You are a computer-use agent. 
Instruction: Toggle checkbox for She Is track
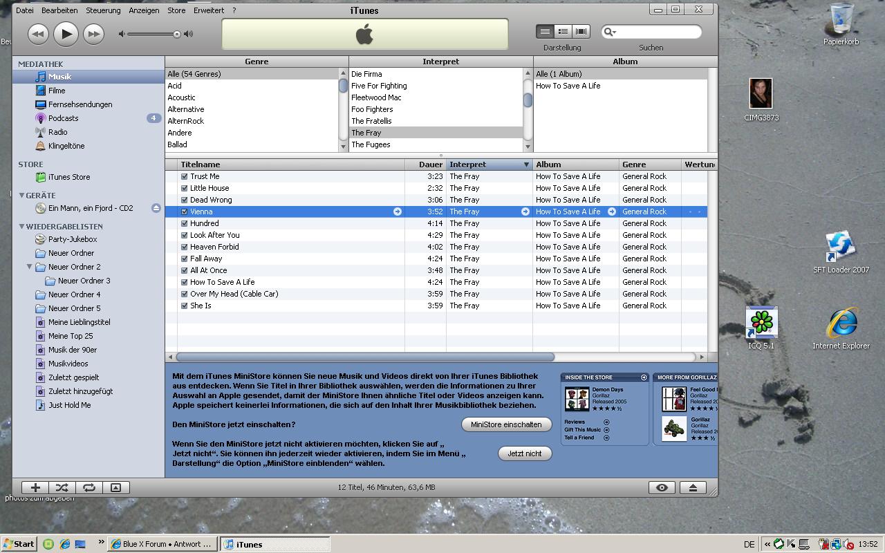tap(185, 306)
